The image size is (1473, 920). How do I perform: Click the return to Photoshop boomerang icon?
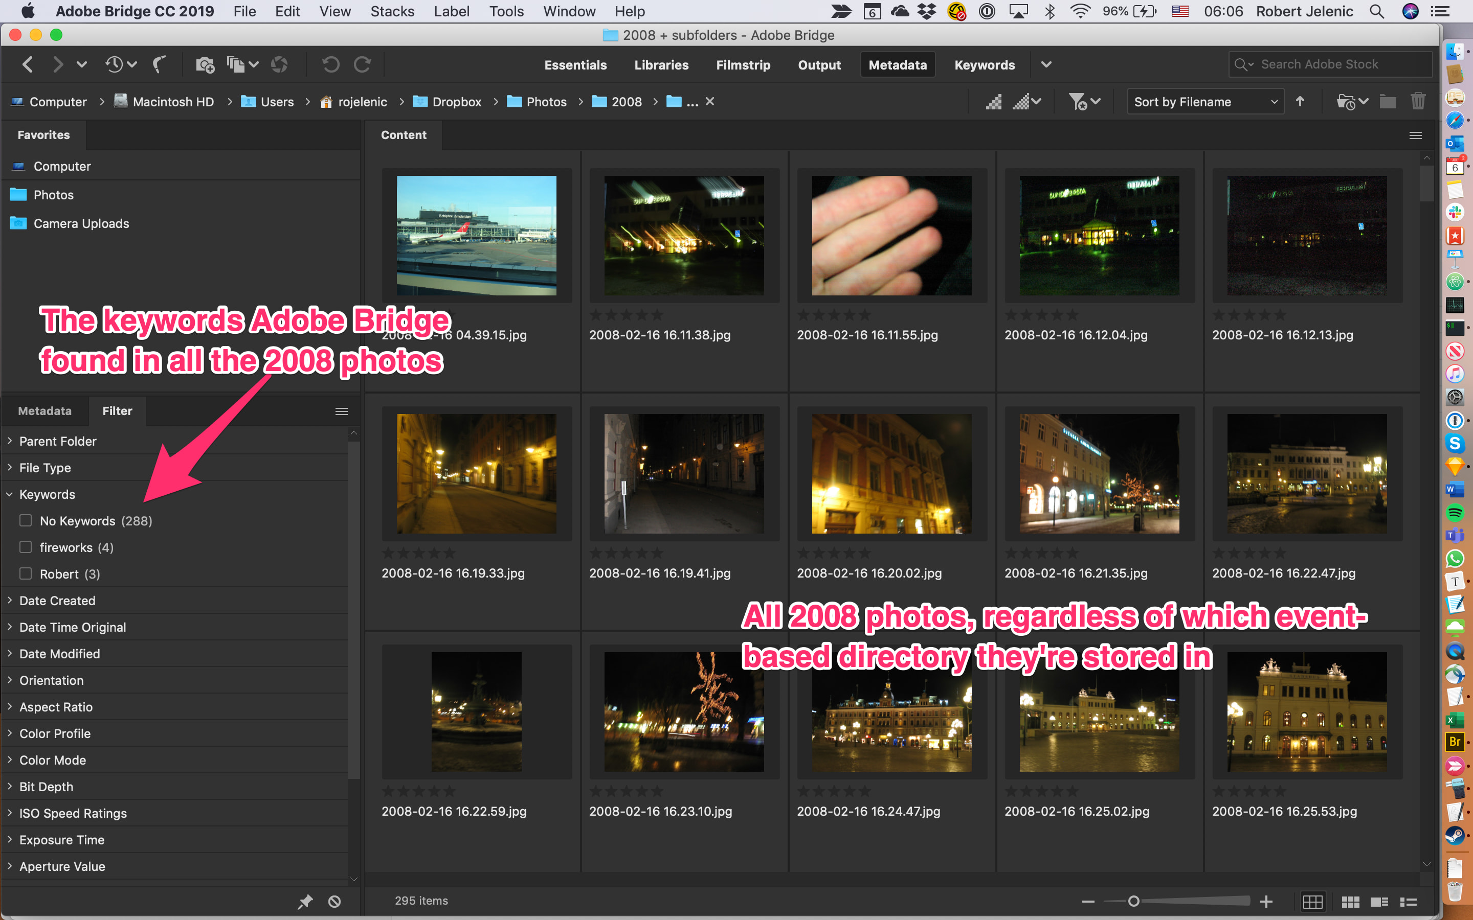[x=160, y=64]
